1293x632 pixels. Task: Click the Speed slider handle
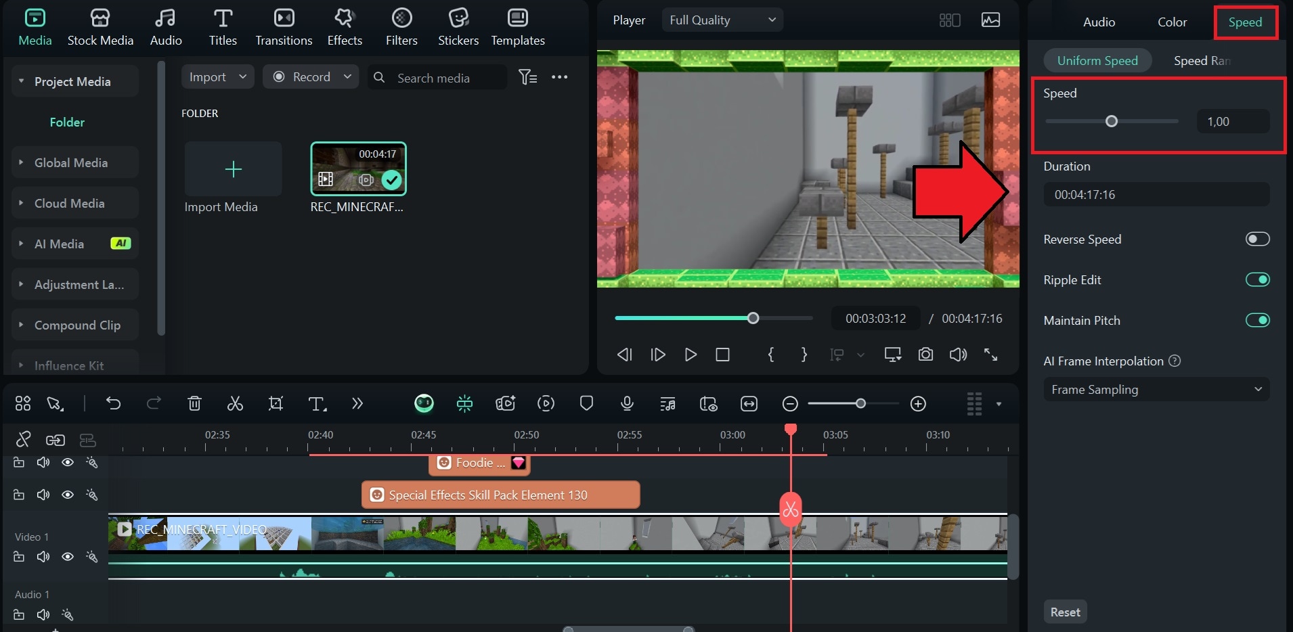(1111, 122)
